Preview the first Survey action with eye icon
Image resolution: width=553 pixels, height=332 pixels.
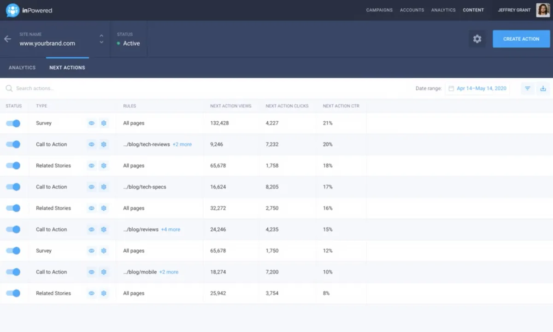(x=91, y=123)
